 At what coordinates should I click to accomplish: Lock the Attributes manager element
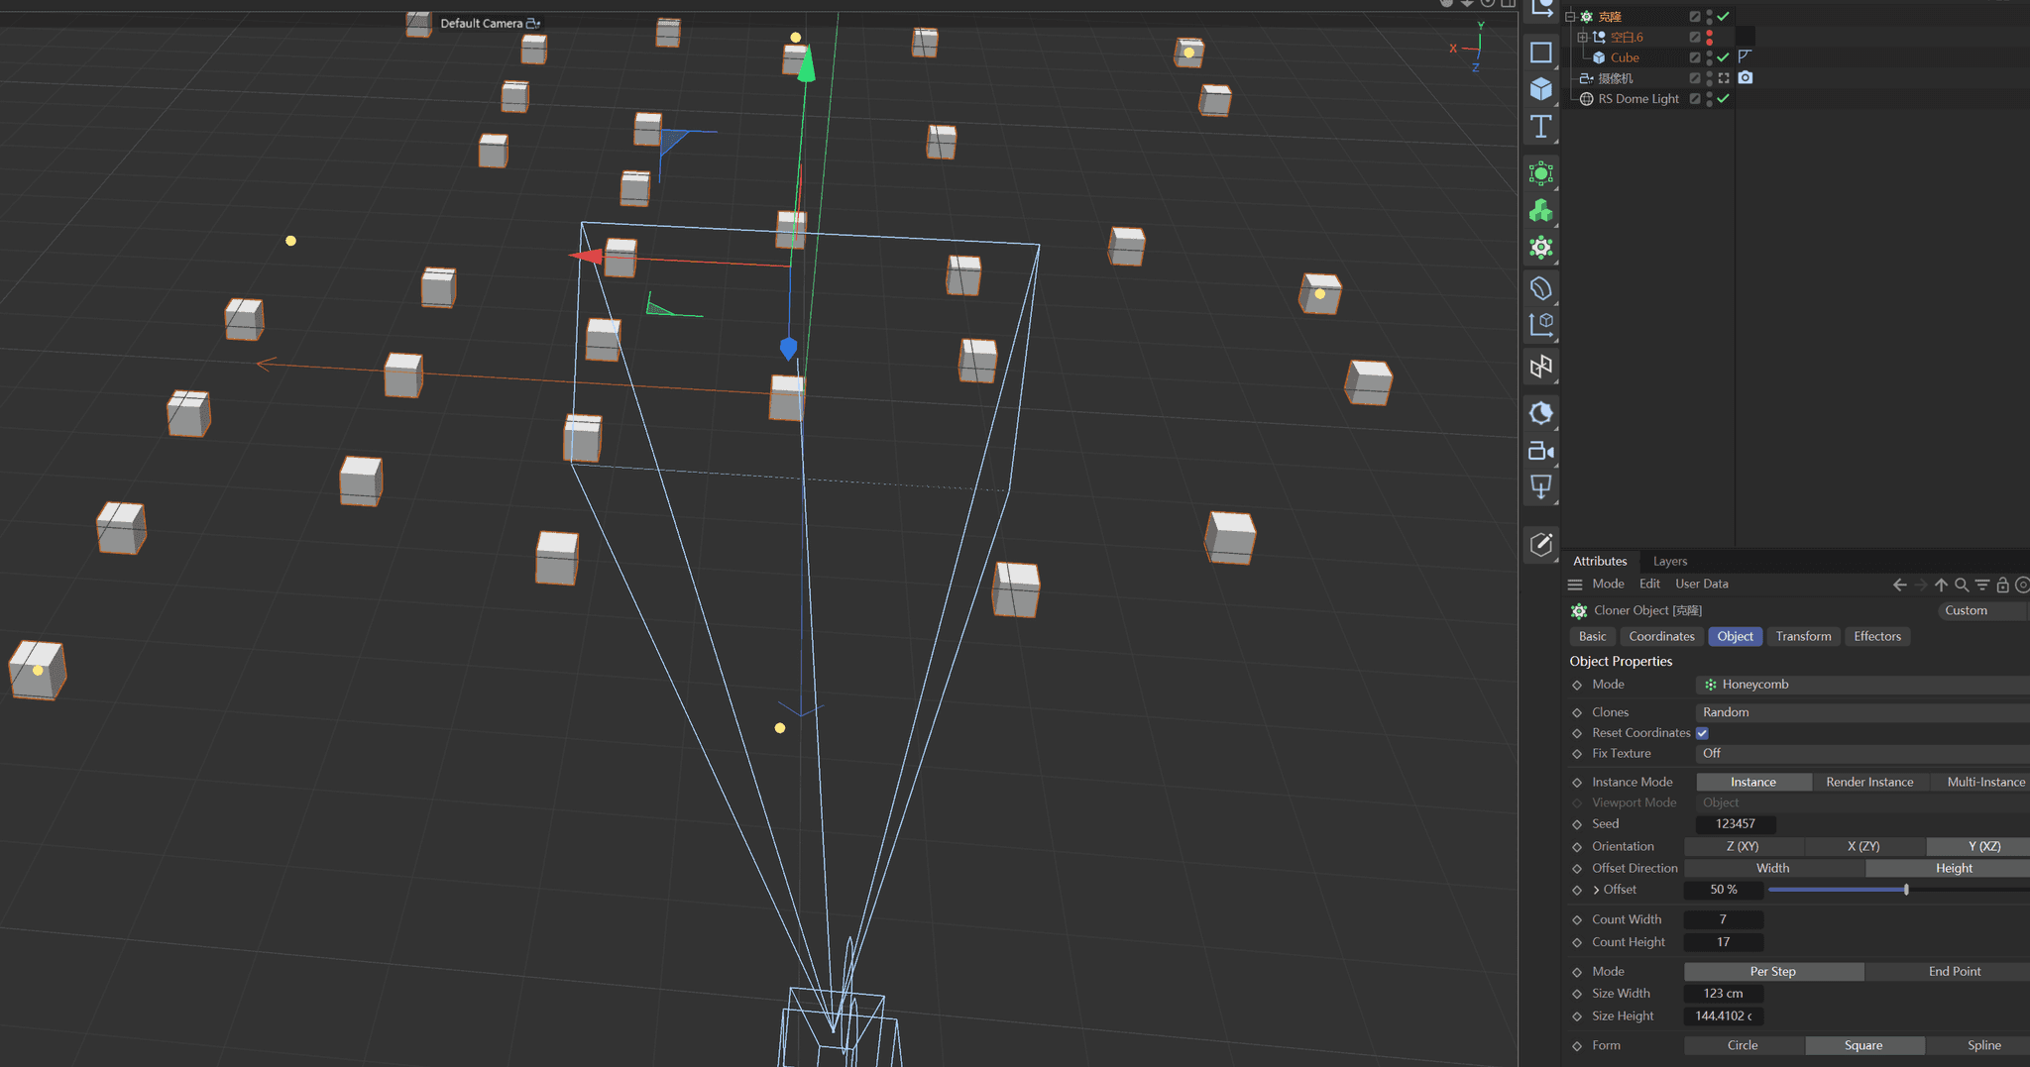[2002, 585]
